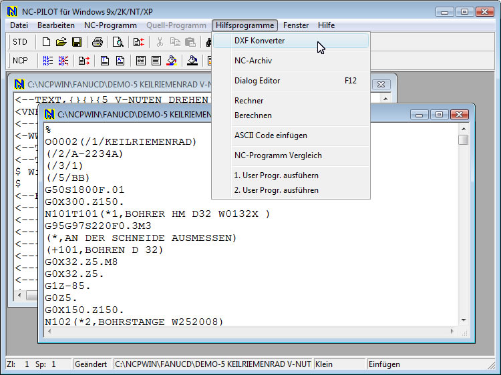Viewport: 501px width, 375px height.
Task: Click ASCII Code einfügen entry
Action: coord(271,135)
